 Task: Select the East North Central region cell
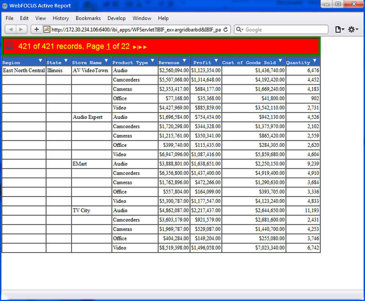pos(24,70)
